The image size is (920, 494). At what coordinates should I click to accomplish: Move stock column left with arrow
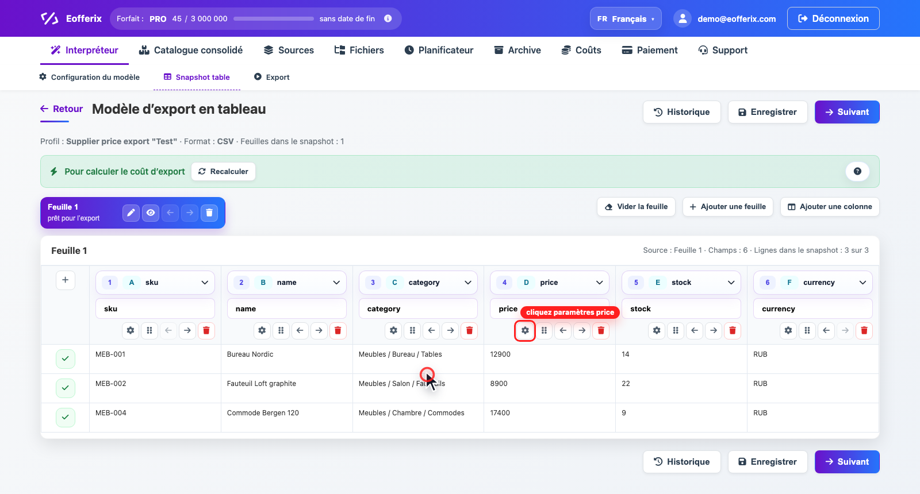[695, 330]
